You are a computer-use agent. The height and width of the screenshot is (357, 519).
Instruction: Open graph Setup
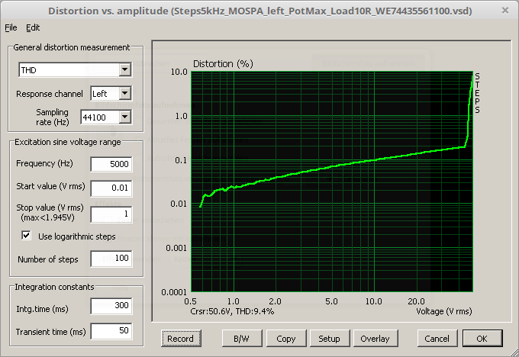tap(329, 338)
